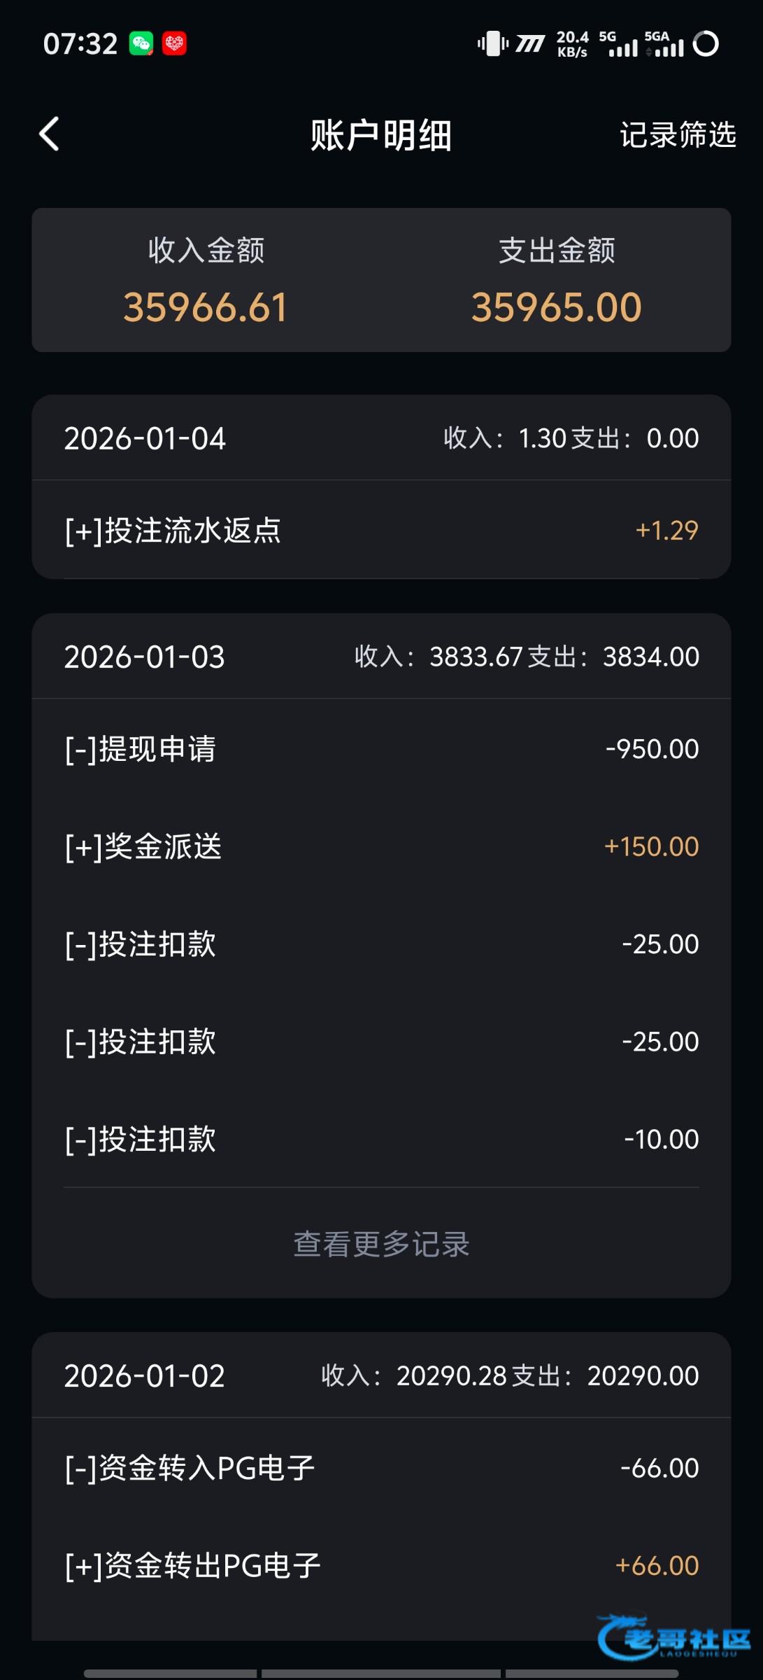Open 记录筛选 record filter
Screen dimensions: 763x1680
677,134
